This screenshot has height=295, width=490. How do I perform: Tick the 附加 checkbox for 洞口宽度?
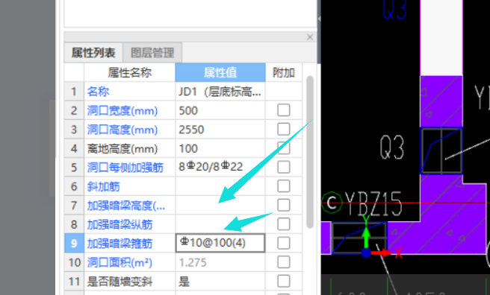coord(284,110)
